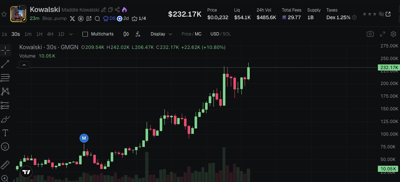Pick the Text annotation tool

5,133
